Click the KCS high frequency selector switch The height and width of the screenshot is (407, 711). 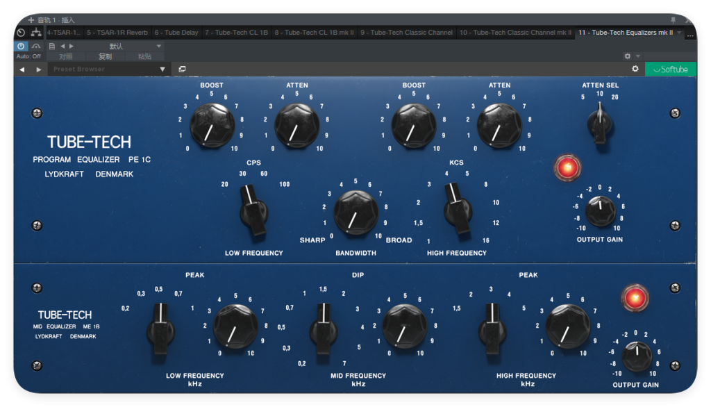point(458,208)
